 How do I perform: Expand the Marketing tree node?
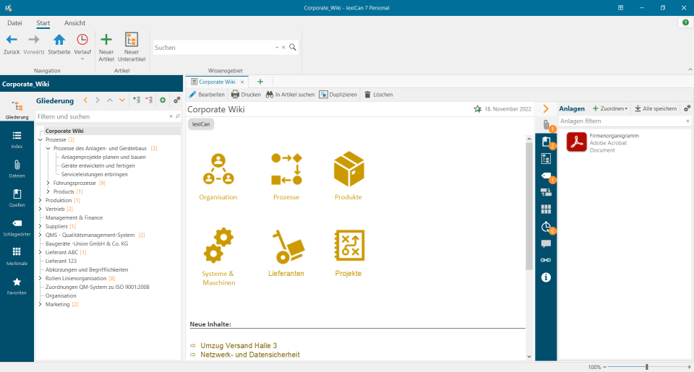[40, 304]
